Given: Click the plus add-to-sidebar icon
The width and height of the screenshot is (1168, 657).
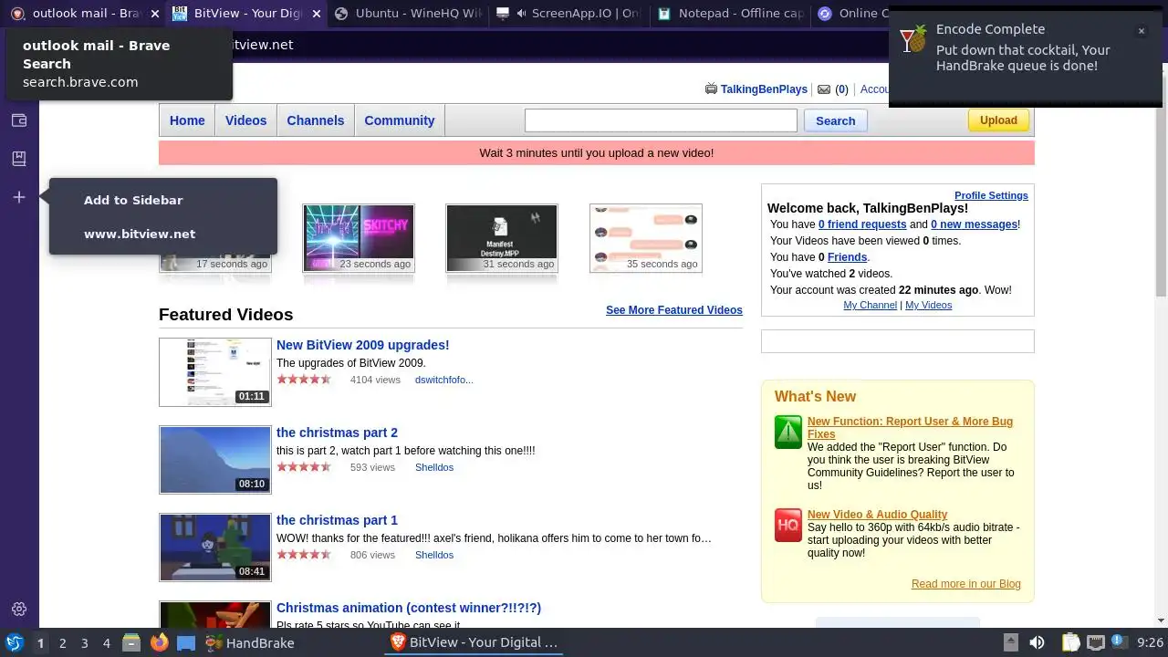Looking at the screenshot, I should pos(18,197).
